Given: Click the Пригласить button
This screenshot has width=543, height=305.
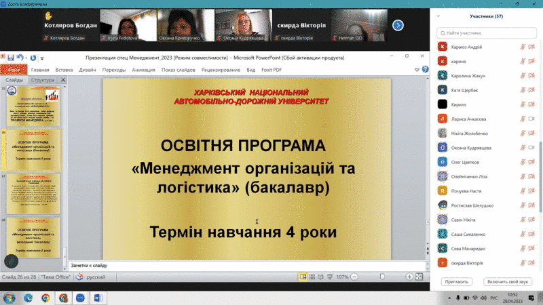Looking at the screenshot, I should coord(456,281).
